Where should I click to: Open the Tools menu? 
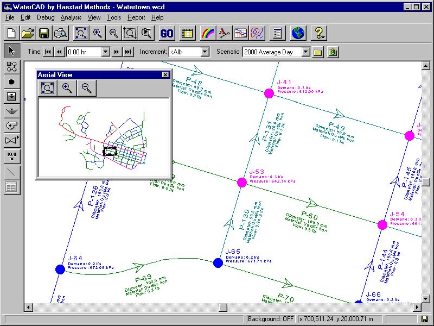click(114, 17)
